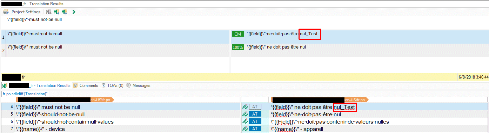489x133 pixels.
Task: Select the fr.po.sdlxliff [Translation] document tab
Action: click(25, 94)
